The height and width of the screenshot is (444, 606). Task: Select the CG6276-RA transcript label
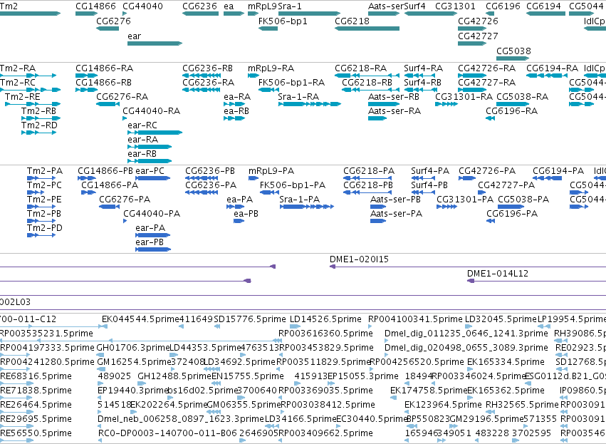point(122,97)
